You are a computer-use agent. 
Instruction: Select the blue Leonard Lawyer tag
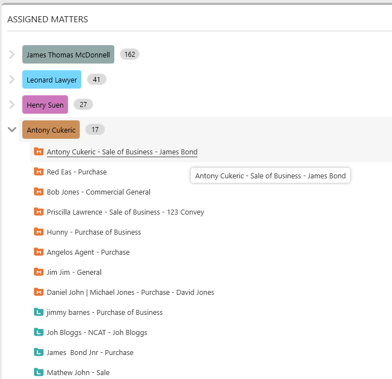[52, 80]
